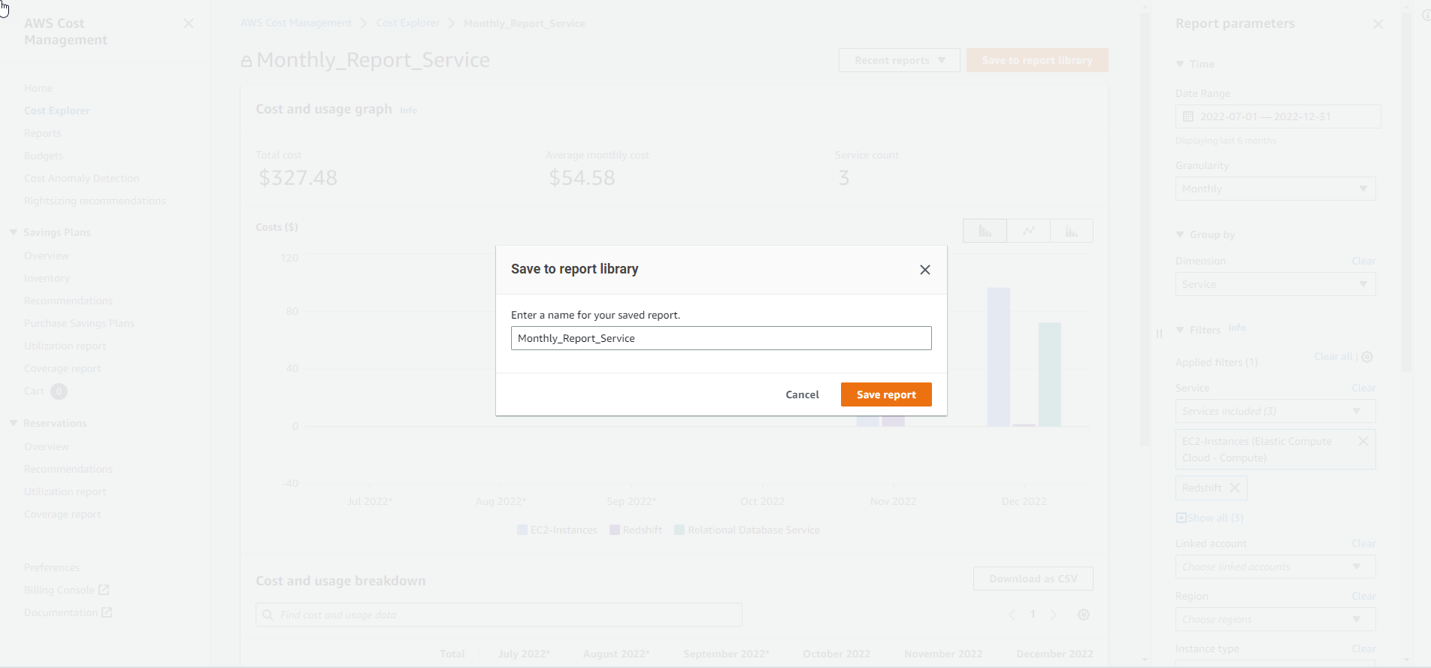The width and height of the screenshot is (1431, 668).
Task: Open Filters Info link
Action: (x=1237, y=328)
